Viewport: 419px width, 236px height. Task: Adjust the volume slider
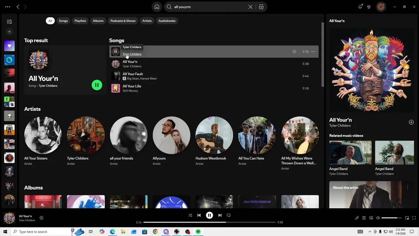tap(392, 218)
